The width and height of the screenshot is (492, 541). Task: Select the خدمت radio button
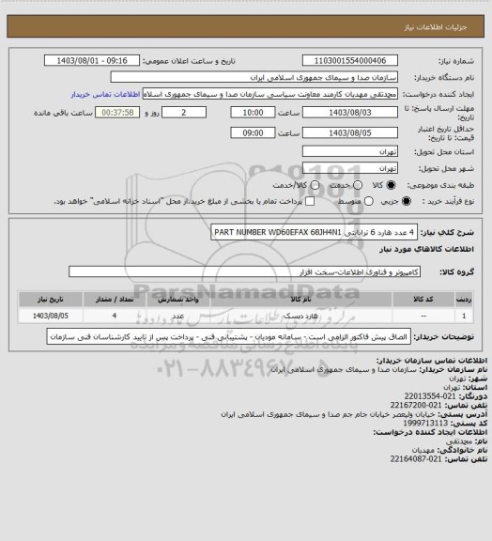click(x=358, y=185)
